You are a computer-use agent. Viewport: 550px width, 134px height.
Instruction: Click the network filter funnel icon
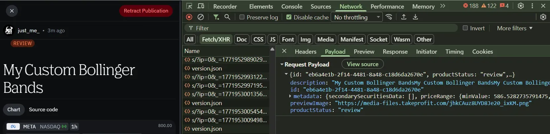click(216, 17)
